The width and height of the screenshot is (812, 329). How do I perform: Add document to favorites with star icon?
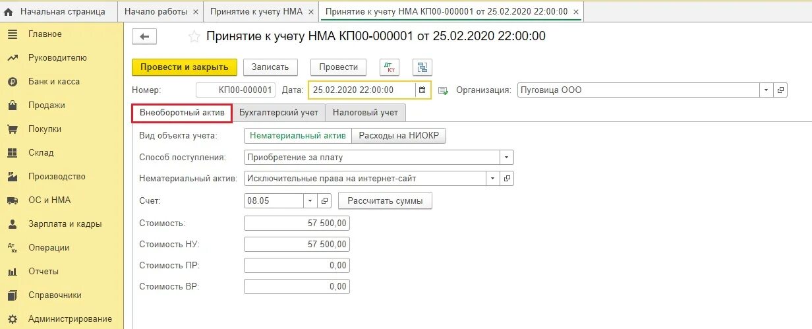[194, 37]
